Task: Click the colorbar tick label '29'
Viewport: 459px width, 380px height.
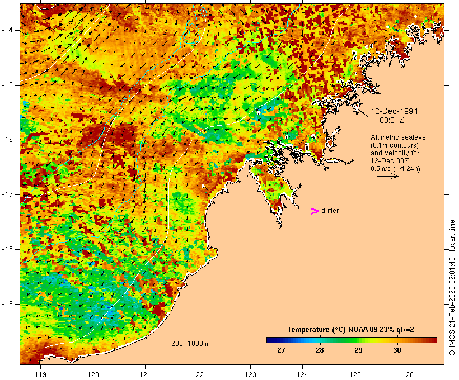Action: pyautogui.click(x=358, y=350)
